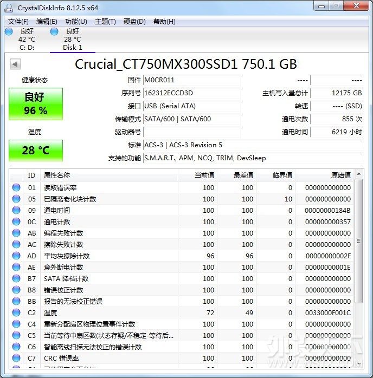Open the 主题(T) menu

click(x=105, y=22)
